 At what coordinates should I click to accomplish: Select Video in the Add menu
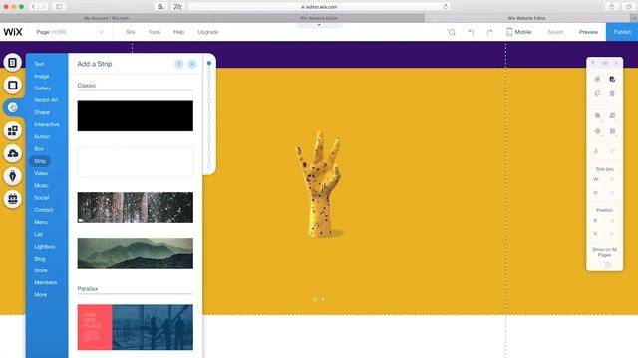point(41,173)
